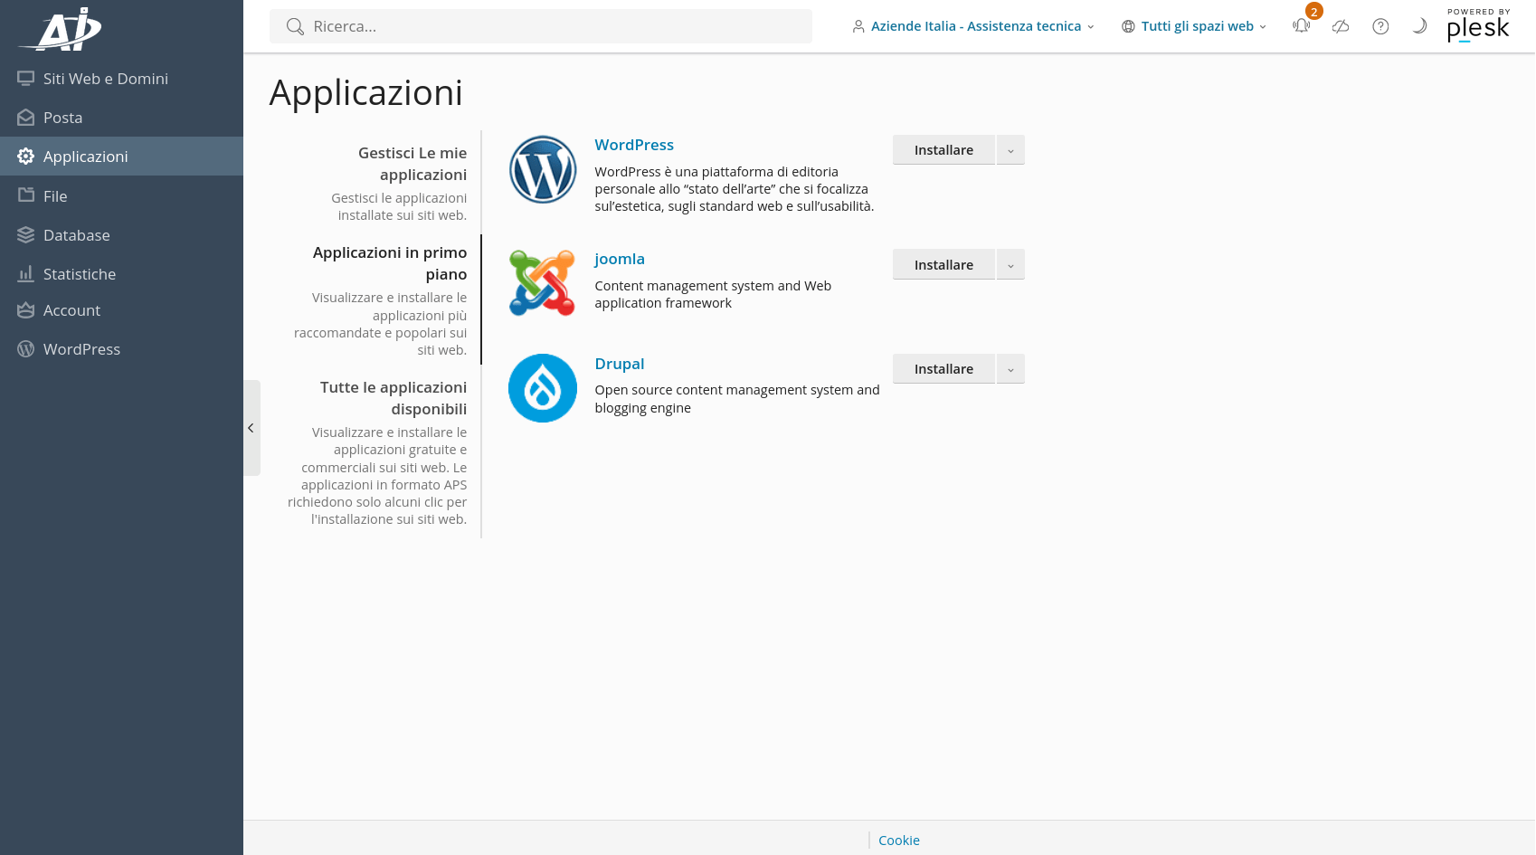
Task: Toggle dark mode with the moon icon
Action: pos(1420,26)
